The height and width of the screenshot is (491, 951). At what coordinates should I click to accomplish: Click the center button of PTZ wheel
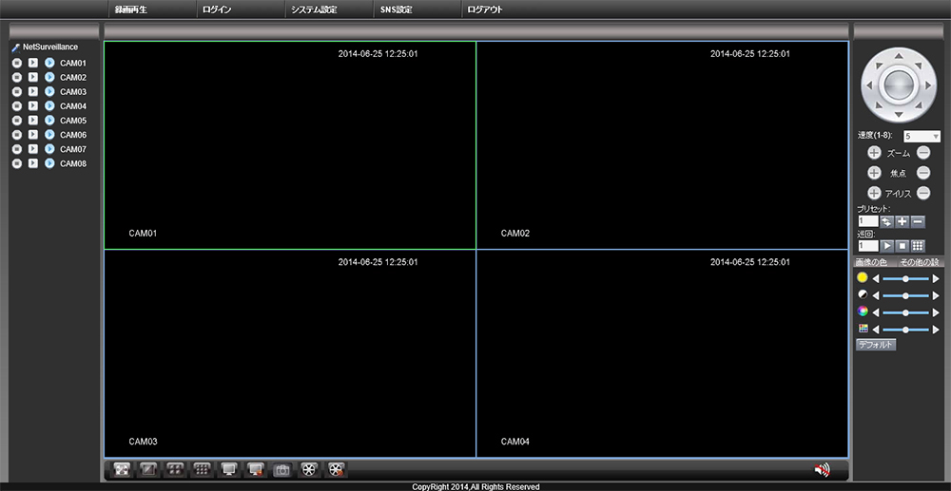coord(899,85)
